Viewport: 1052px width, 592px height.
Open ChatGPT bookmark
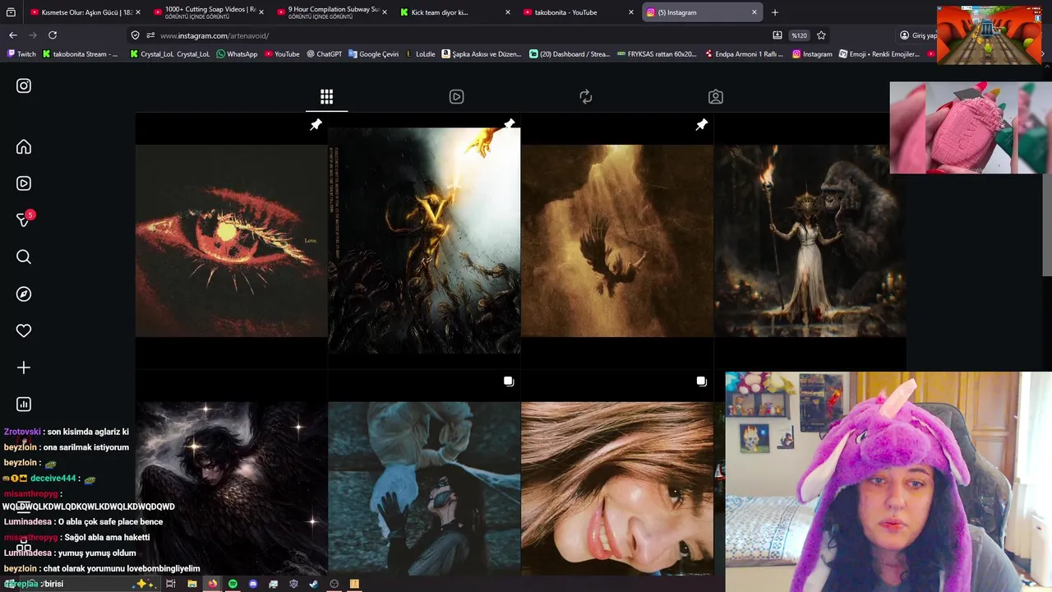[x=325, y=54]
